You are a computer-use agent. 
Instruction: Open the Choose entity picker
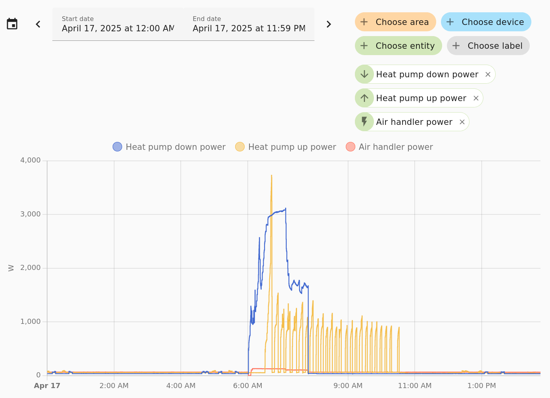398,46
